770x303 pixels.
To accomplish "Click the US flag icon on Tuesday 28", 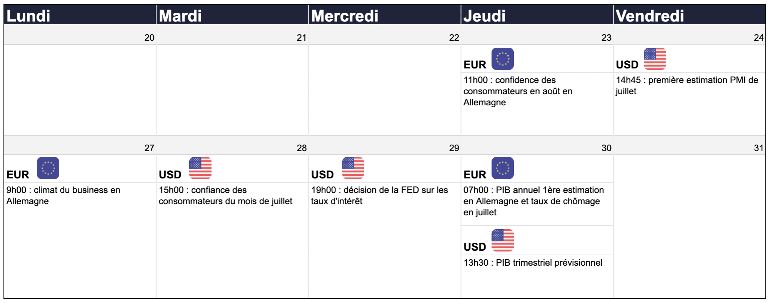I will point(200,168).
